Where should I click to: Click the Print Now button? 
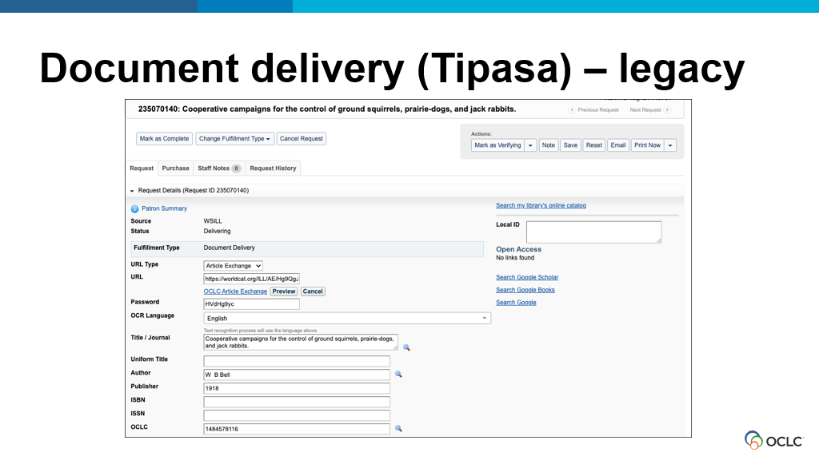[648, 145]
